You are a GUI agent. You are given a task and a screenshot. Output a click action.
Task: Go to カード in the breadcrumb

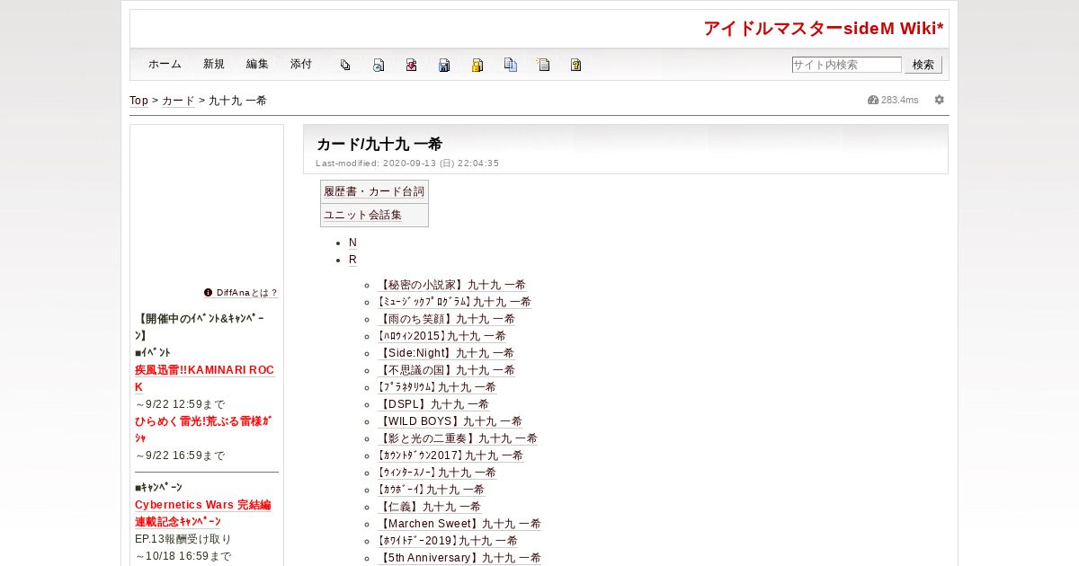point(178,101)
